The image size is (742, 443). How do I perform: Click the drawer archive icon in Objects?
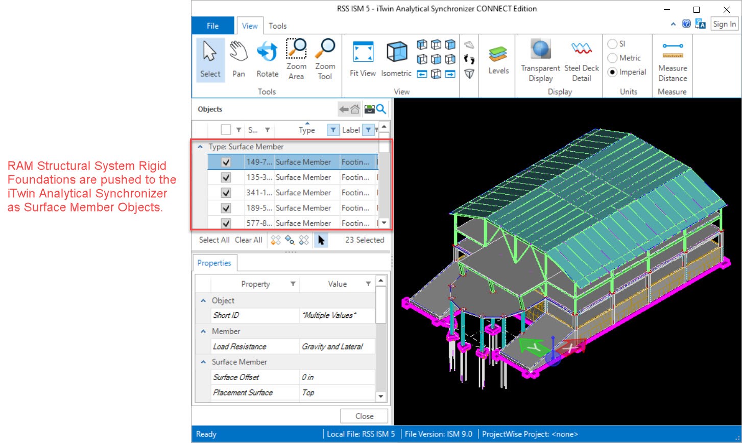click(369, 109)
